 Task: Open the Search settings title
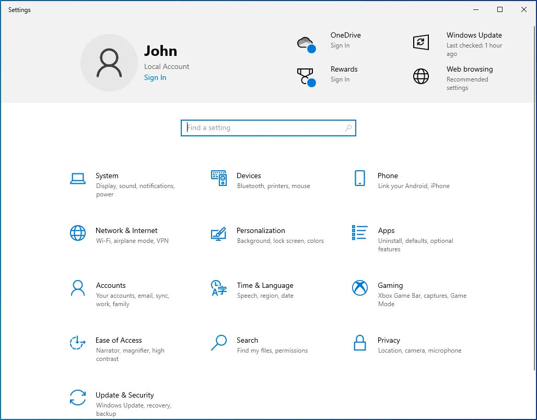tap(247, 340)
